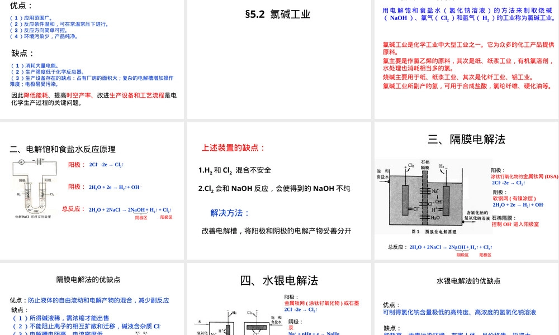Screen dimensions: 559x335
Task: Click text 氯碱工业是化学工业中大型工业之一
Action: point(468,48)
